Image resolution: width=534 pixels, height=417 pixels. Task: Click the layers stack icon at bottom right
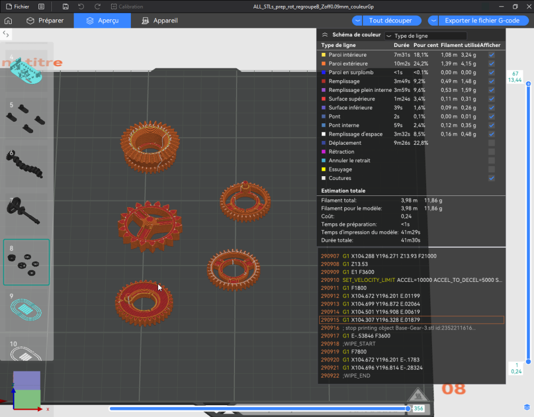click(527, 407)
